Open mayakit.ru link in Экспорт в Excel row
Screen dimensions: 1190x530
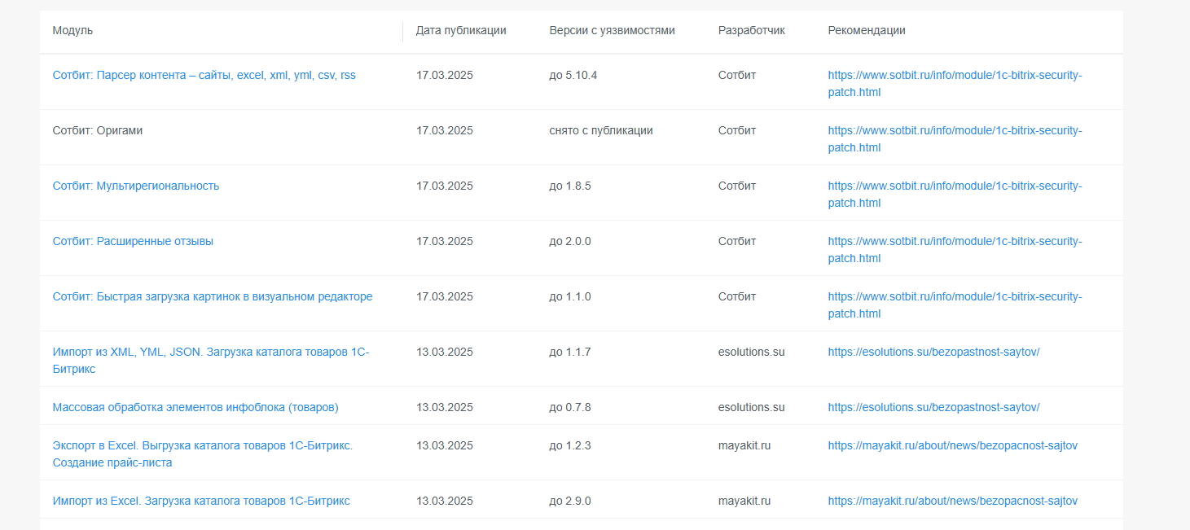(953, 445)
